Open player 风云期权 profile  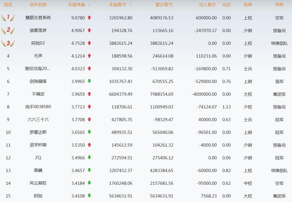(38, 183)
